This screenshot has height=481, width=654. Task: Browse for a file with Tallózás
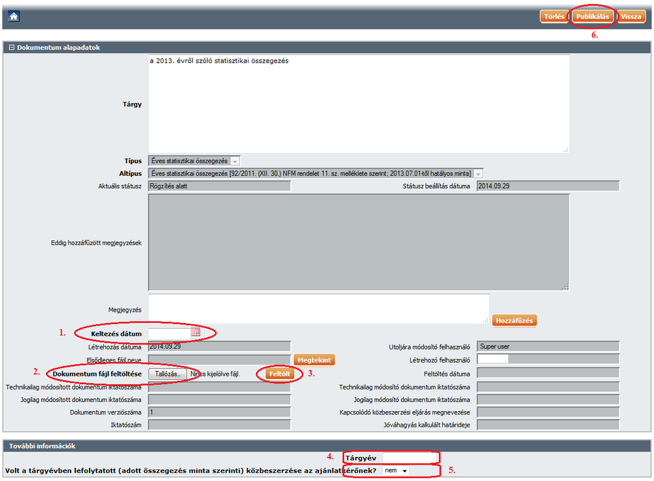pos(167,374)
